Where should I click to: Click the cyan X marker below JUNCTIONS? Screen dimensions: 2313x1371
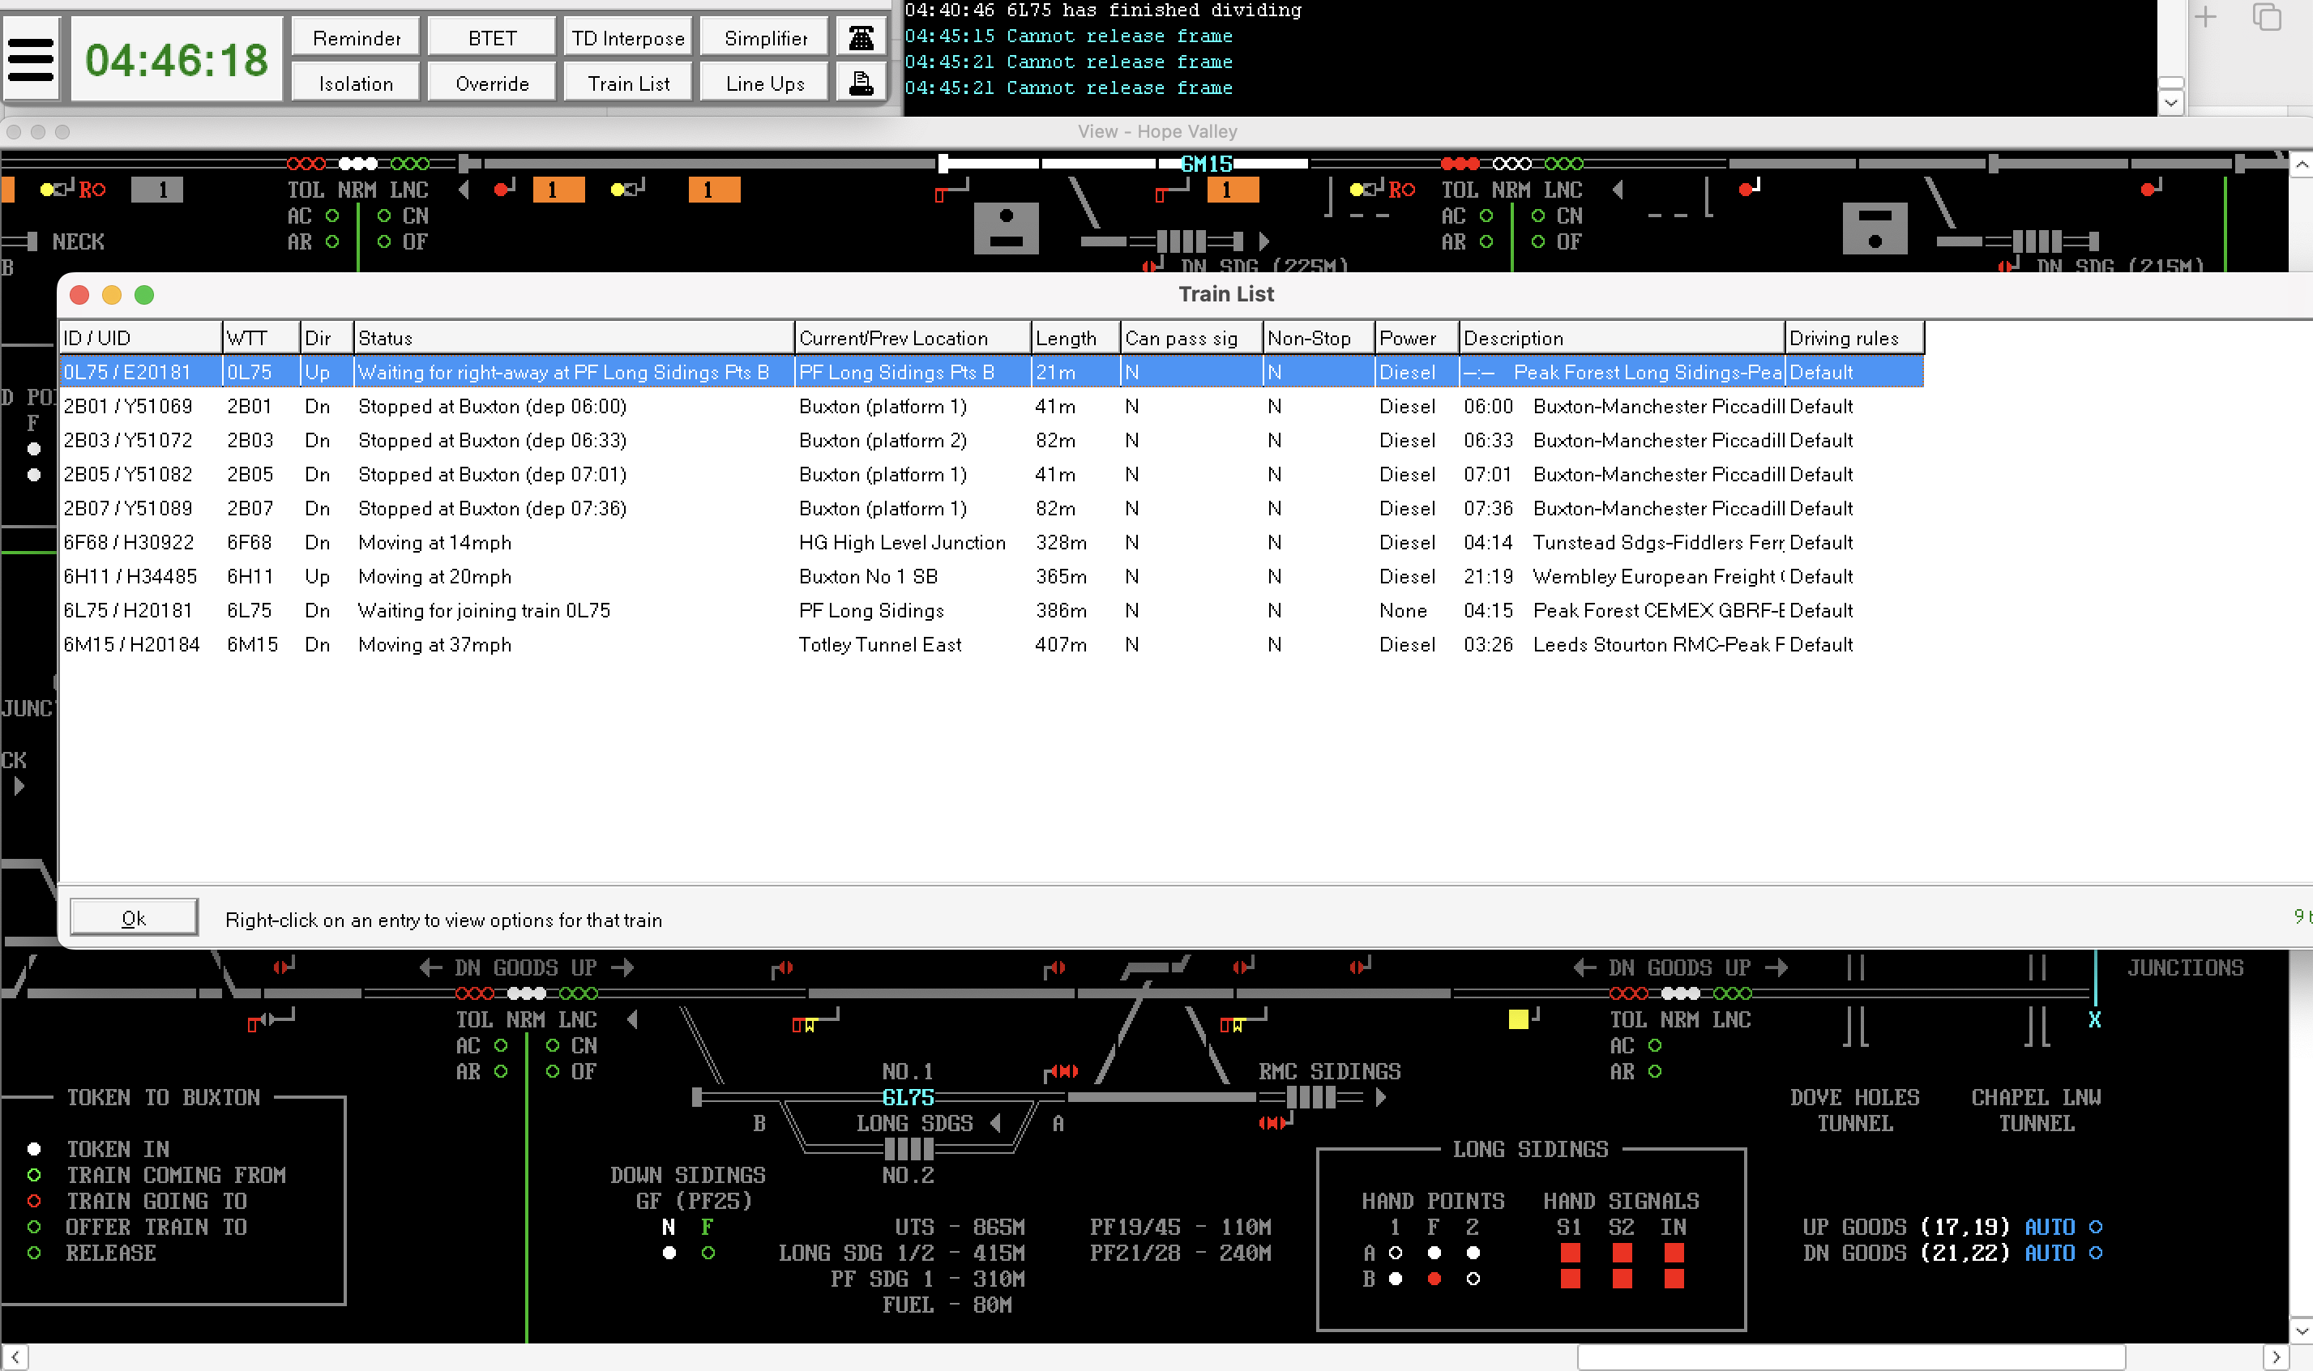pyautogui.click(x=2094, y=1019)
